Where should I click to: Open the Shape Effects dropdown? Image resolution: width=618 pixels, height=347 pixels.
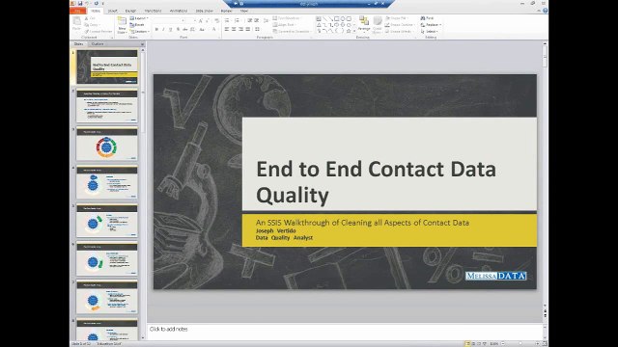click(399, 32)
